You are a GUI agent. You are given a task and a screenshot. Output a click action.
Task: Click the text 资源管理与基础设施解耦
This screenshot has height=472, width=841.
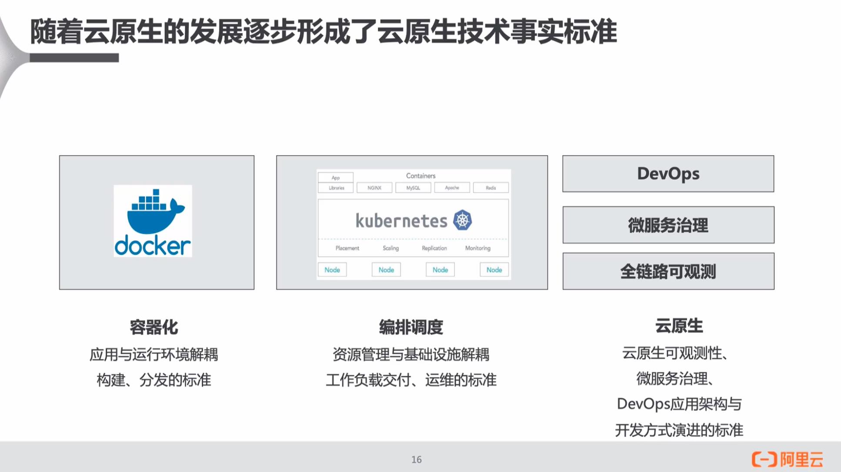[x=411, y=355]
